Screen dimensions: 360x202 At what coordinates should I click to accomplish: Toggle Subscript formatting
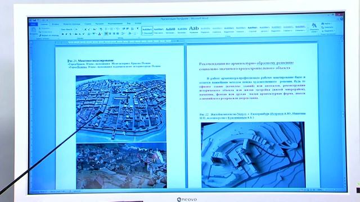click(x=80, y=34)
